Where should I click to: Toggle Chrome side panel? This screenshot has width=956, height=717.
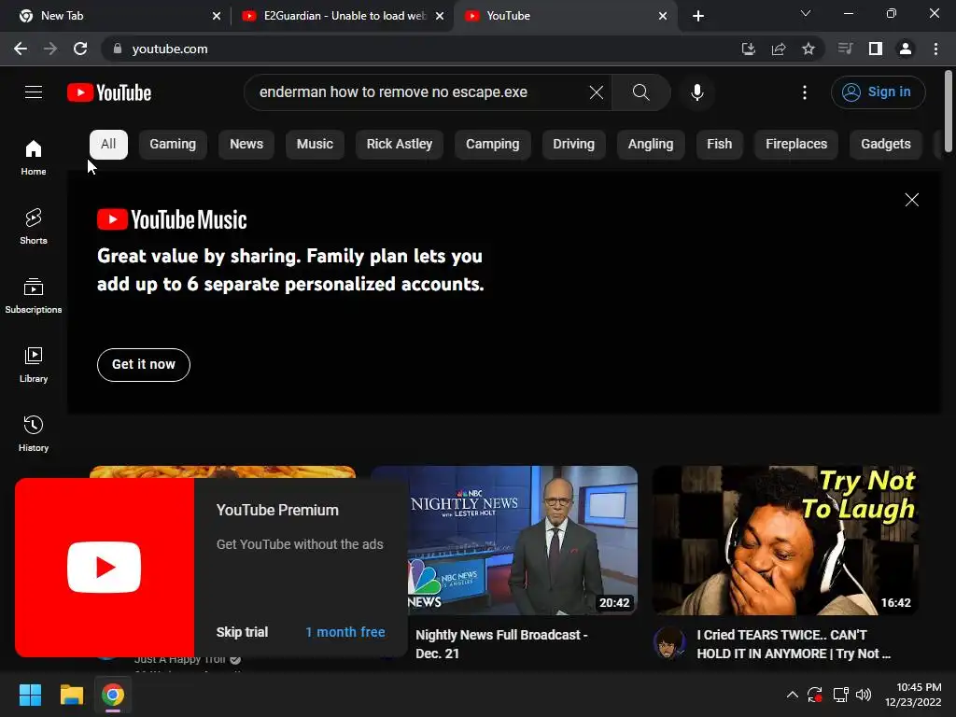tap(876, 49)
